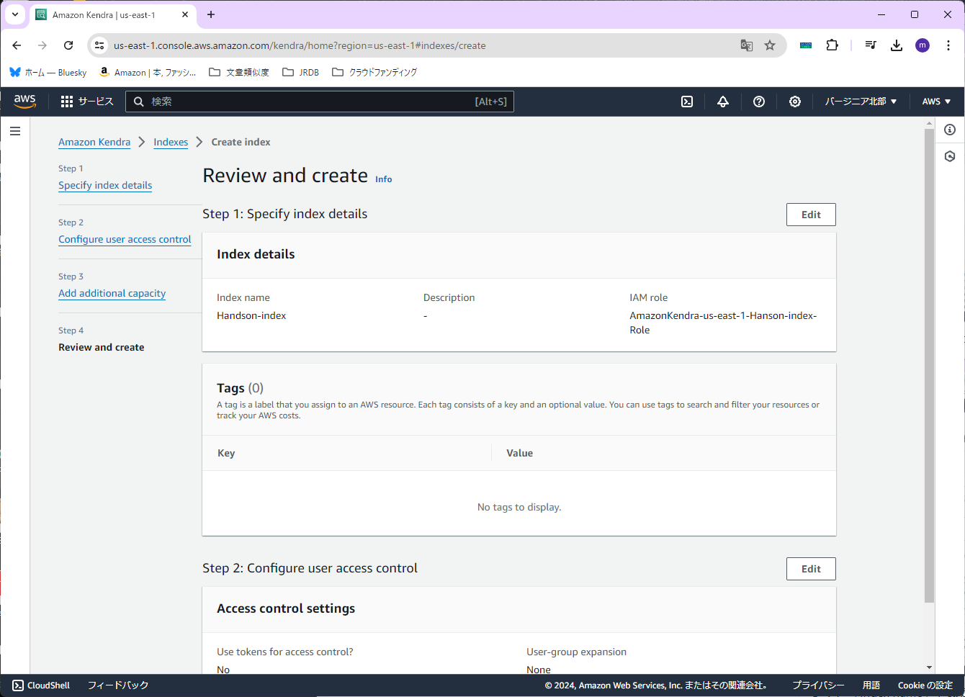Close the Amazon Kendra browser tab

(x=185, y=14)
